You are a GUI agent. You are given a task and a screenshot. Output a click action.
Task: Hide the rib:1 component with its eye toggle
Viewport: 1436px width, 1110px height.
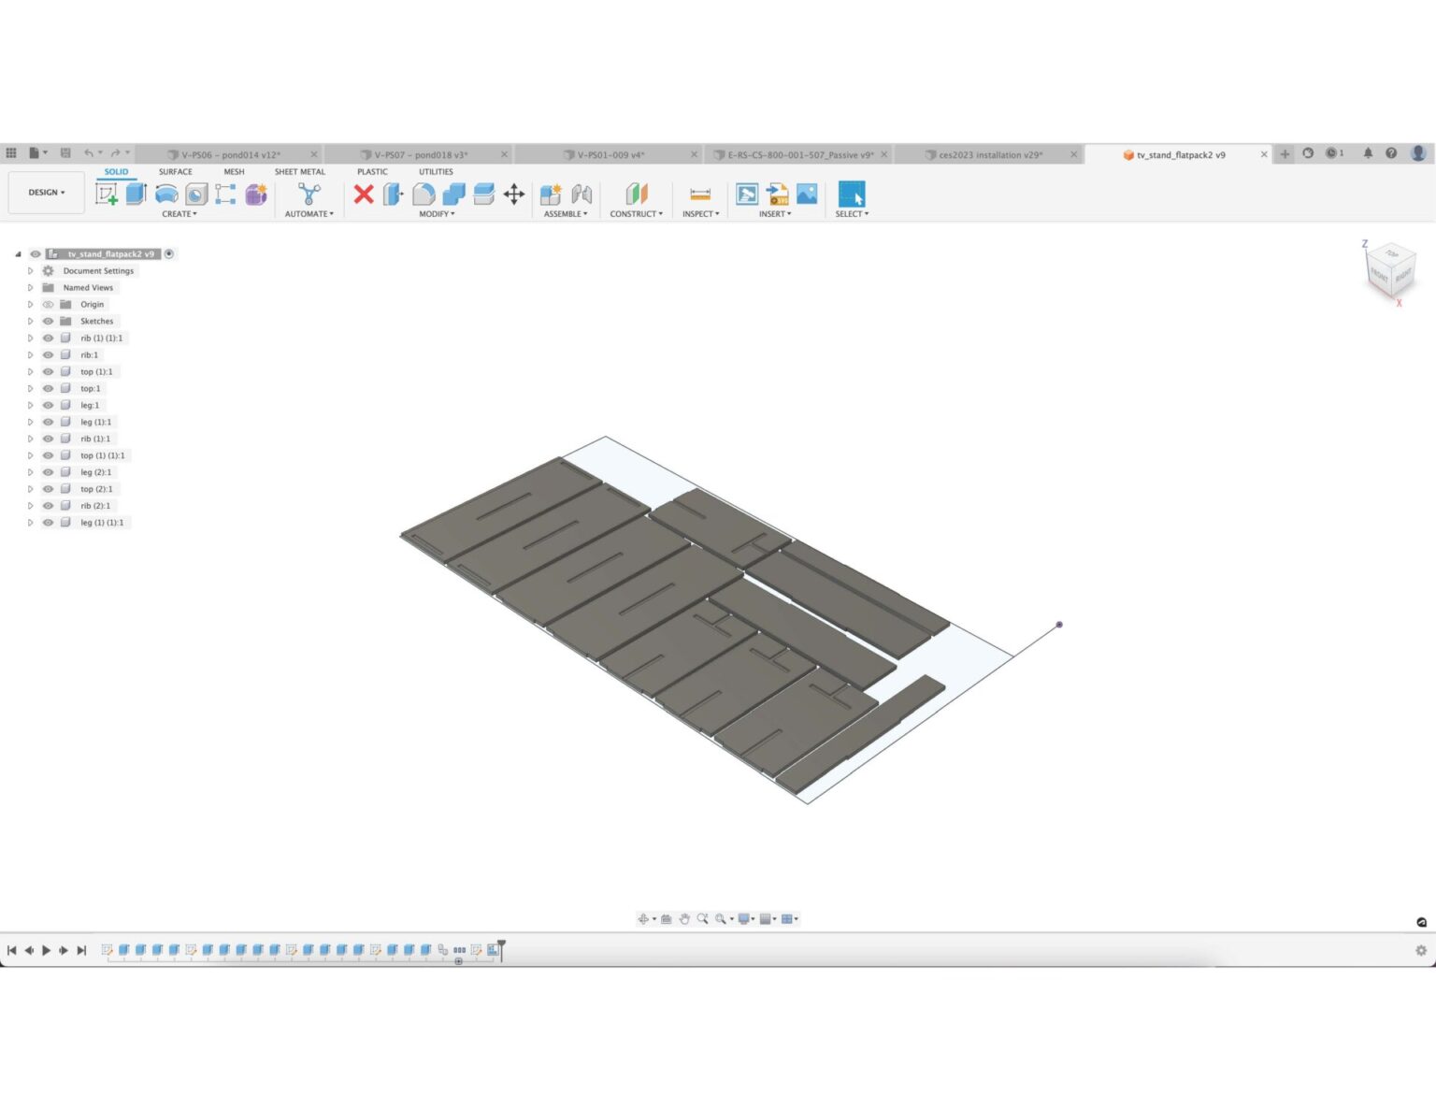(48, 354)
